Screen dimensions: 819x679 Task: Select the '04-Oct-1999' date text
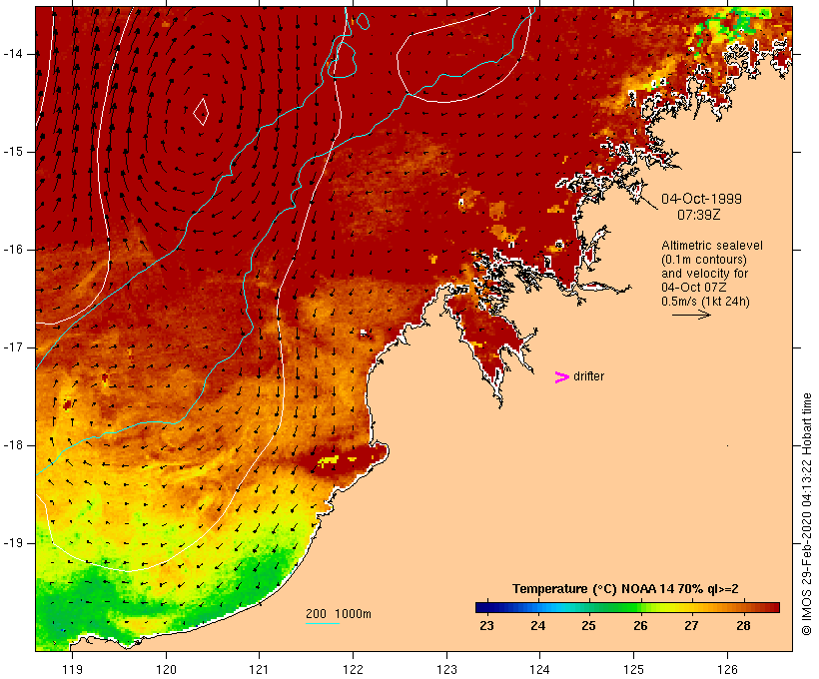[701, 199]
